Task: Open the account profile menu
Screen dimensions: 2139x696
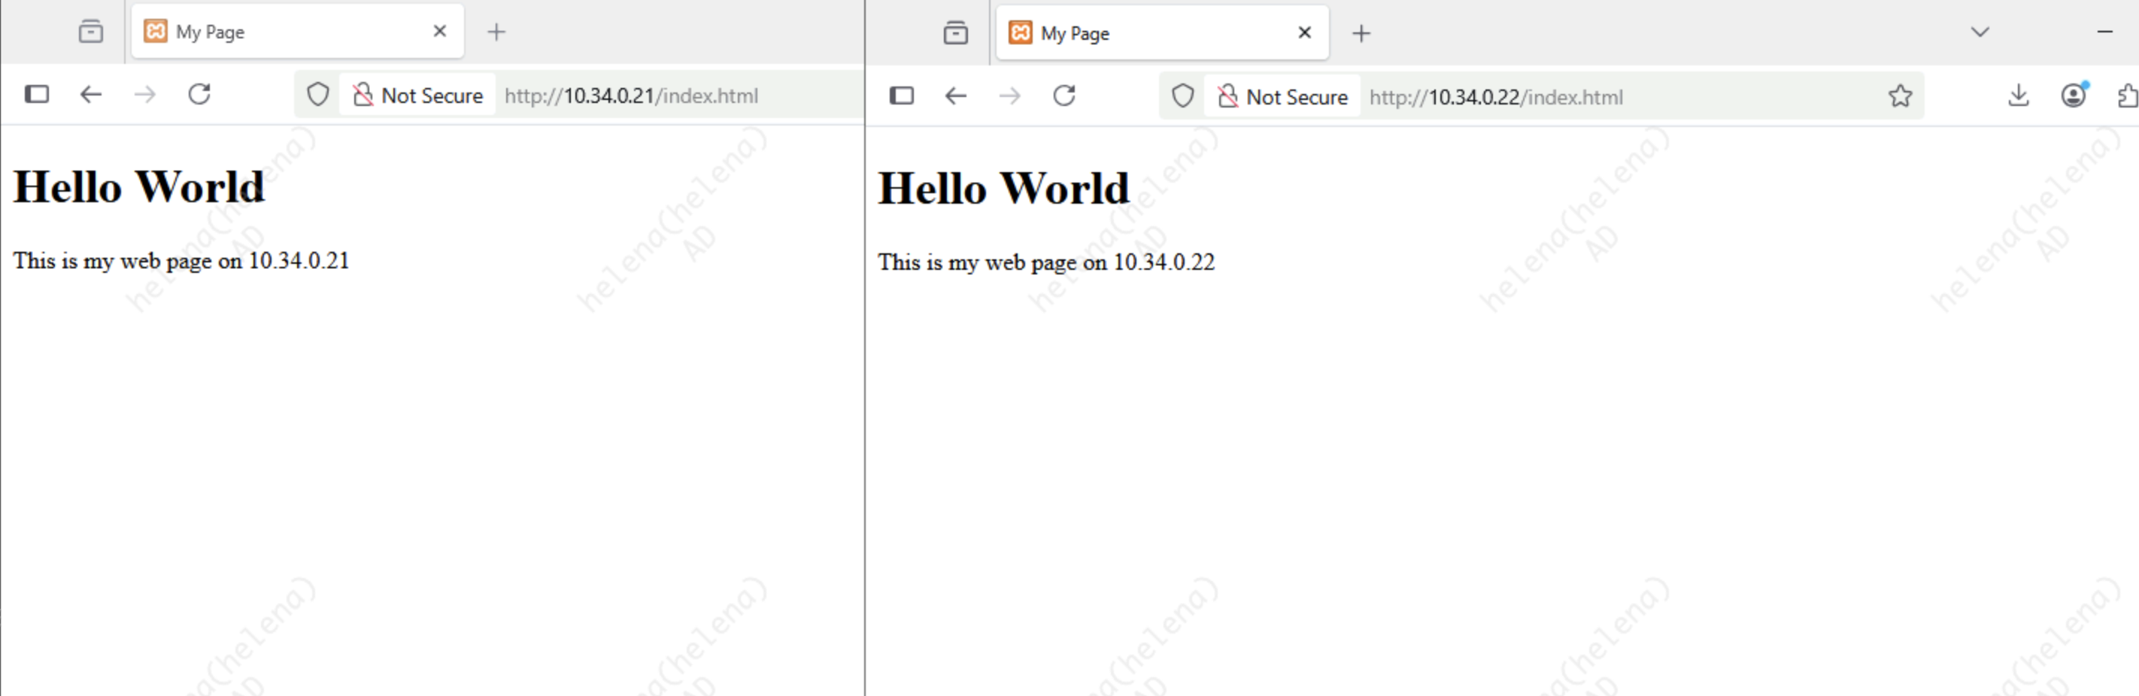Action: tap(2074, 96)
